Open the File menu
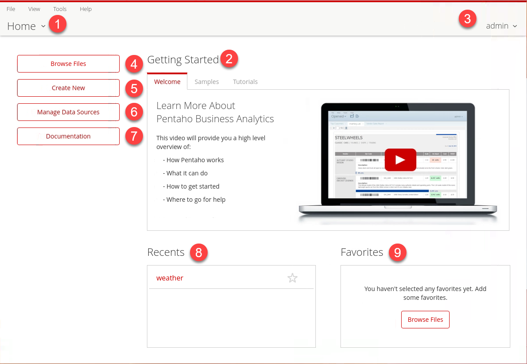Screen dimensions: 527x364 click(11, 9)
